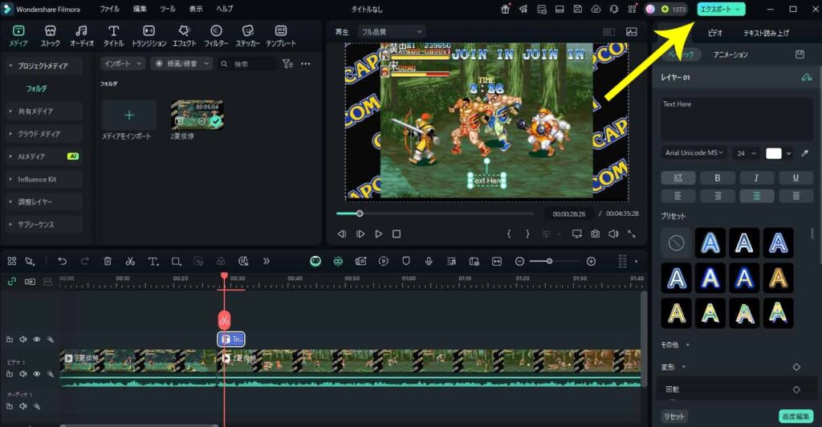Select the imported video clip thumbnail
Screen dimensions: 822x427
197,115
